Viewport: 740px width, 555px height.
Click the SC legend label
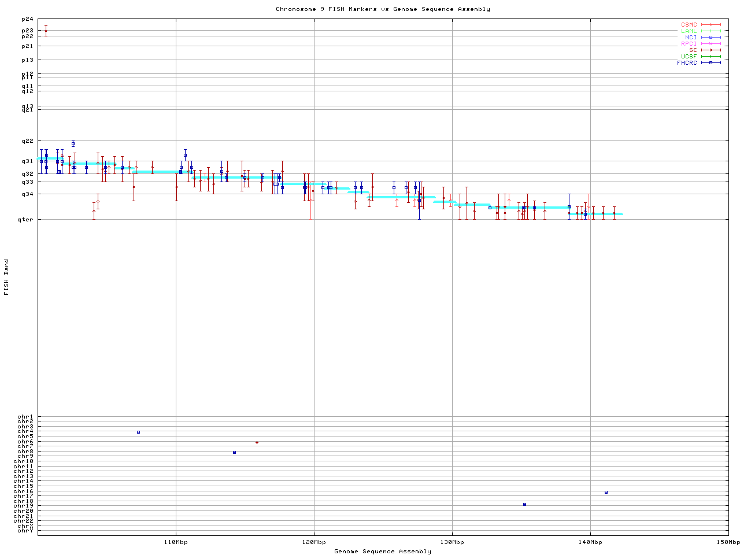pyautogui.click(x=693, y=50)
